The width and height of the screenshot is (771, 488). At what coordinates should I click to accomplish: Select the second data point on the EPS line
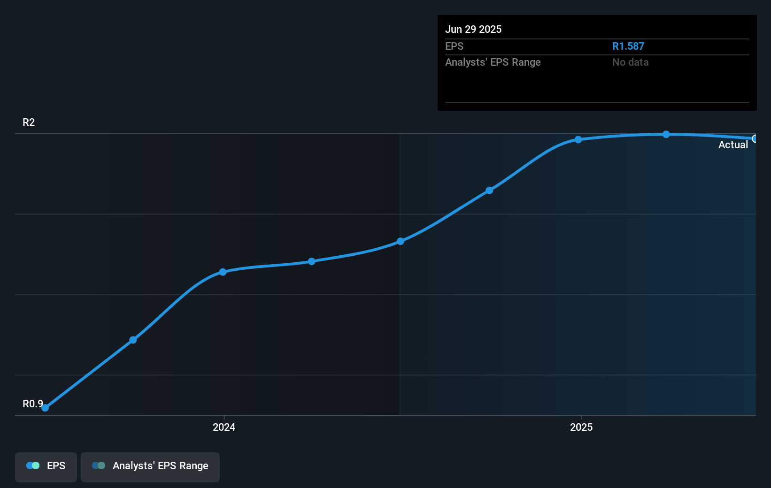[x=133, y=340]
